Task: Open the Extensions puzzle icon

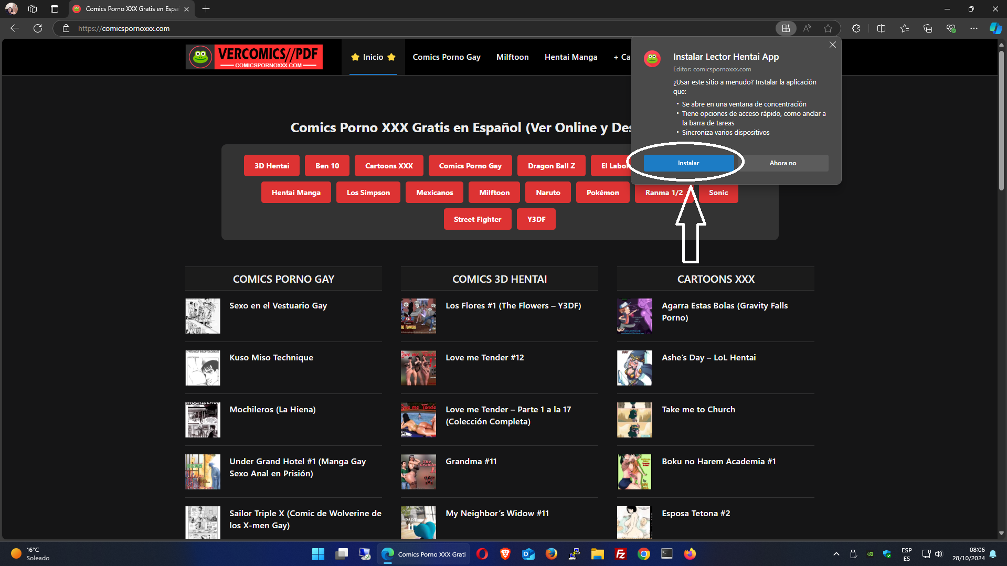Action: (856, 28)
